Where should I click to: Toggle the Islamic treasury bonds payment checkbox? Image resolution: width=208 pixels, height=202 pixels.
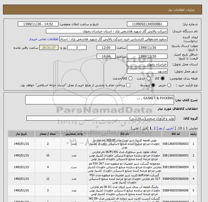pyautogui.click(x=128, y=85)
